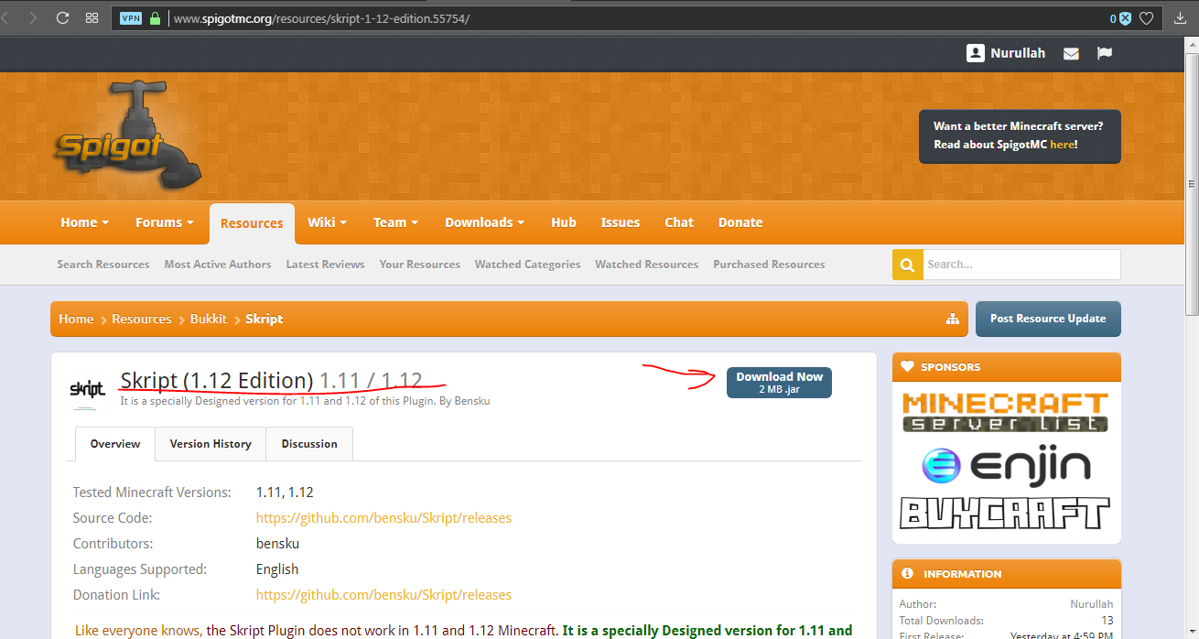
Task: Go to Resources in breadcrumb
Action: click(x=142, y=319)
